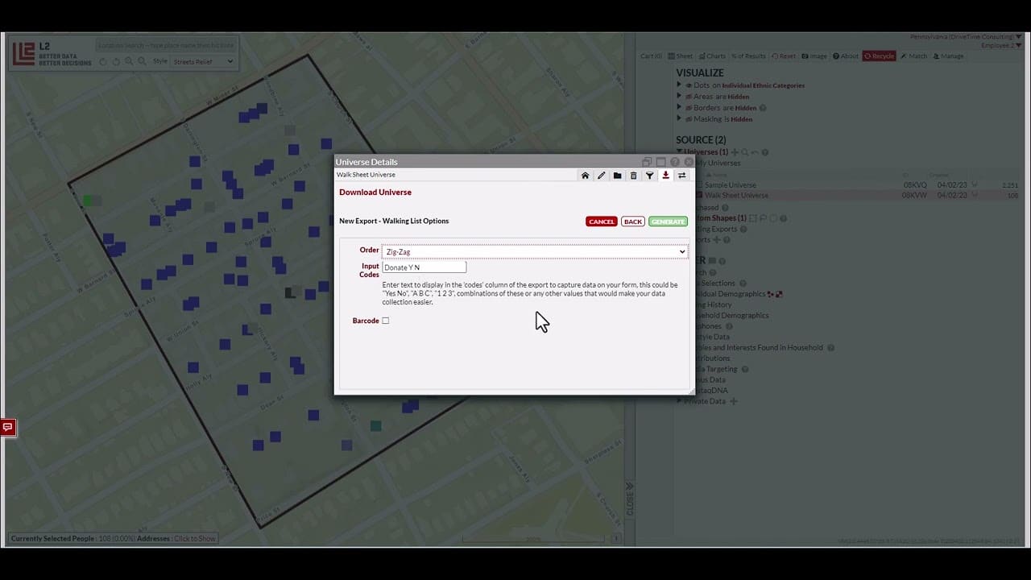This screenshot has height=580, width=1031.
Task: Open the Individual Ethnic Categories link
Action: [763, 85]
